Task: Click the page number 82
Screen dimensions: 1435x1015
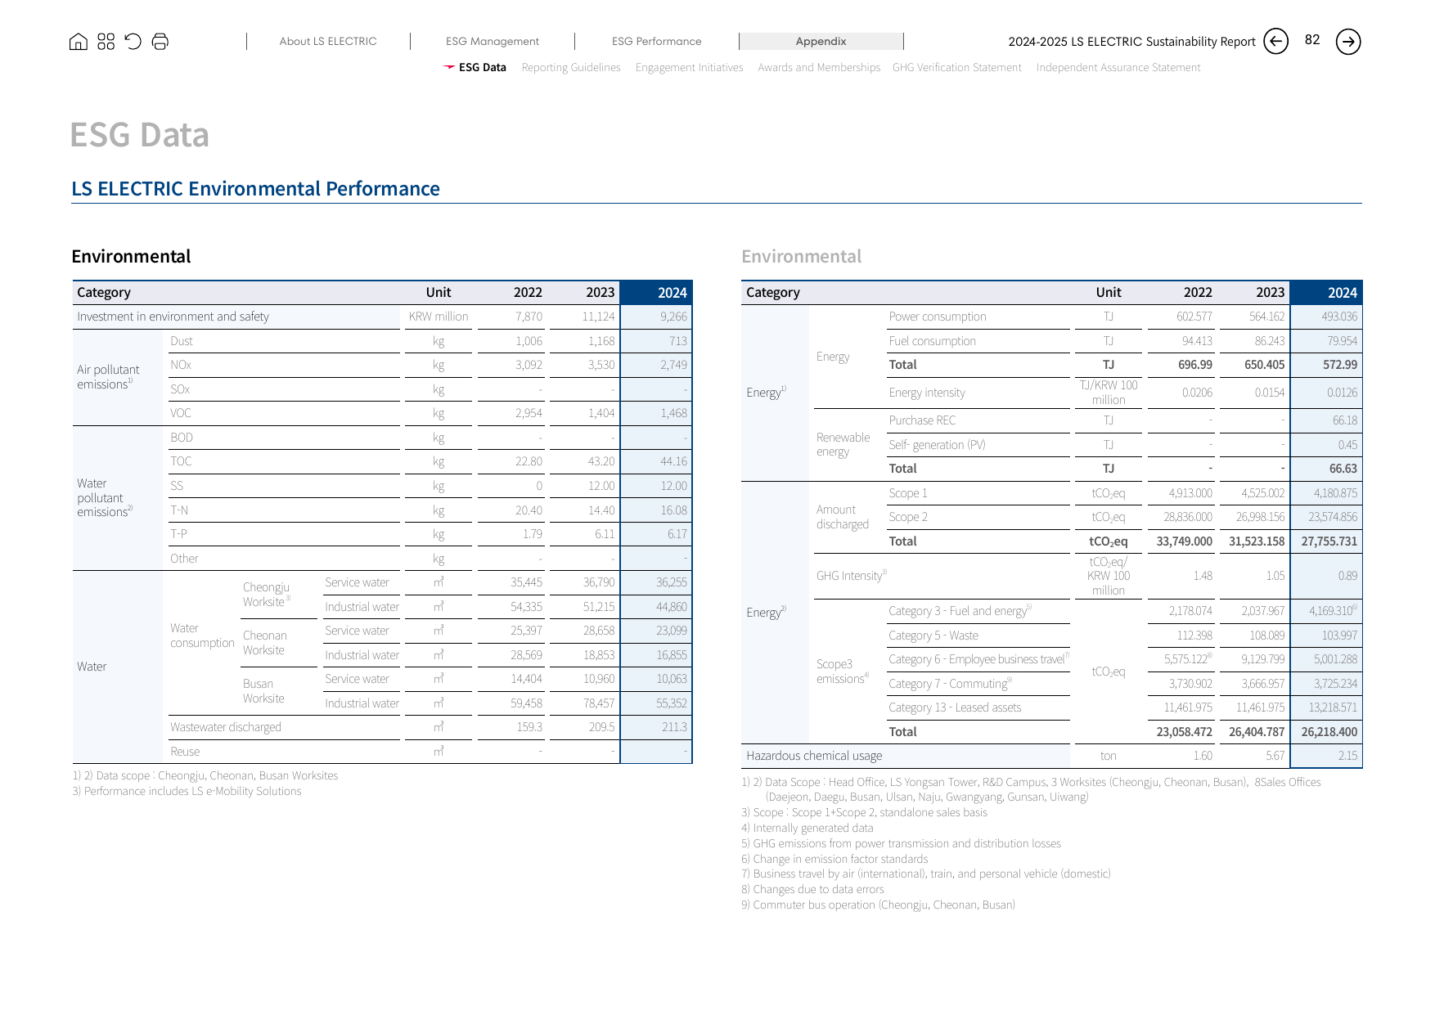Action: pos(1312,40)
